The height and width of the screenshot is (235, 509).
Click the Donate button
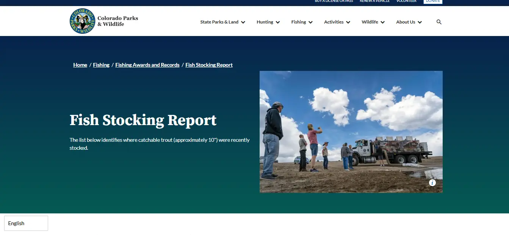(x=433, y=2)
